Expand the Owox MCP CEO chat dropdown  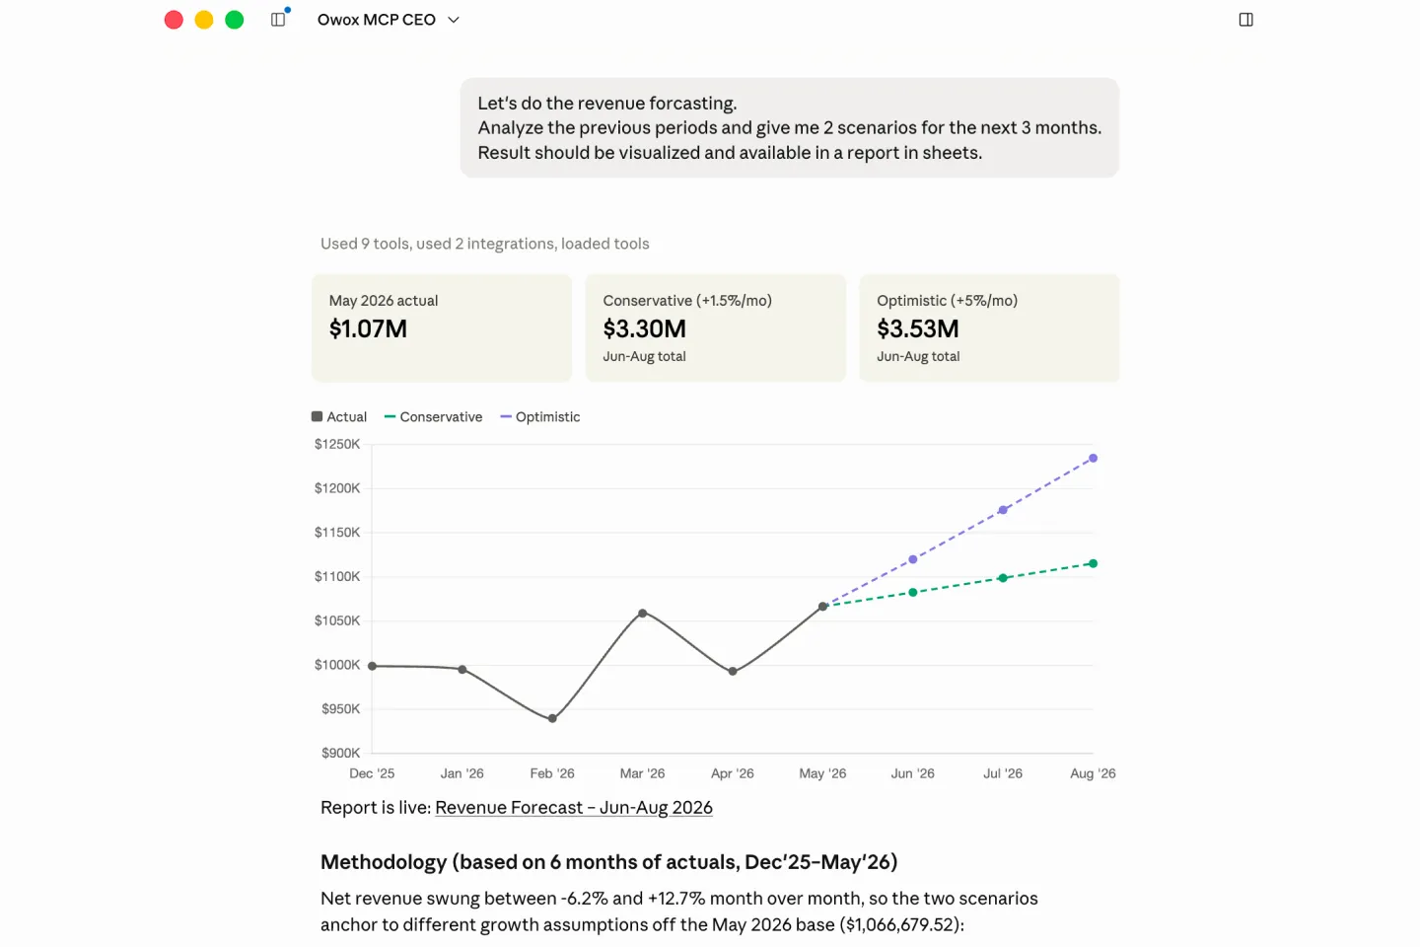(x=454, y=20)
